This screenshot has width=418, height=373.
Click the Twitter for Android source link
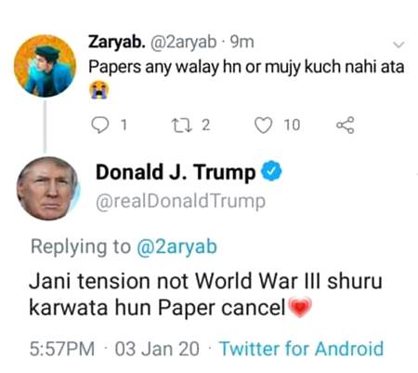point(302,349)
